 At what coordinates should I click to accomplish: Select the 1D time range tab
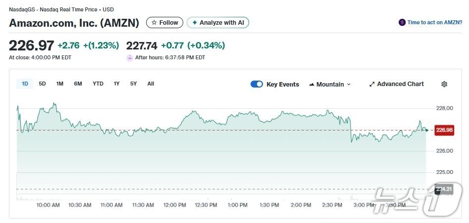click(25, 84)
